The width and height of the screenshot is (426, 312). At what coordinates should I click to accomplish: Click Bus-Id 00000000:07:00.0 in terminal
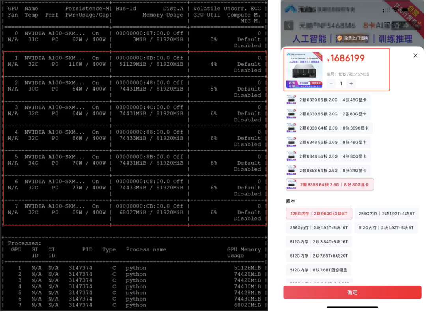(x=143, y=33)
